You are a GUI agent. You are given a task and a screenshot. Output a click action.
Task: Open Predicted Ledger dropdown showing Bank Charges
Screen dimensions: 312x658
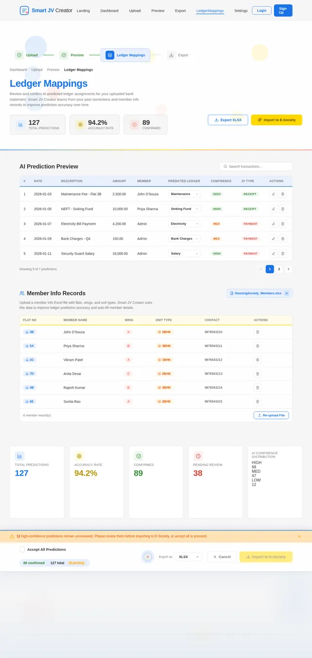[184, 239]
